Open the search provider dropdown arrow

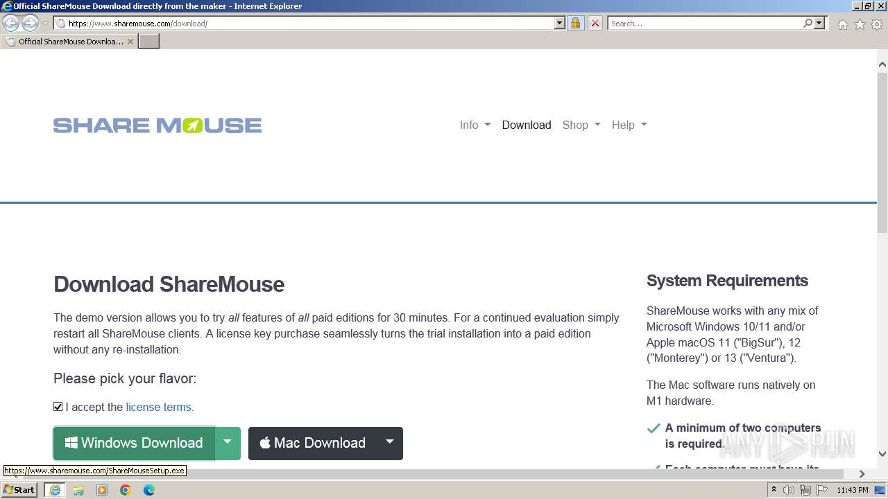point(819,23)
